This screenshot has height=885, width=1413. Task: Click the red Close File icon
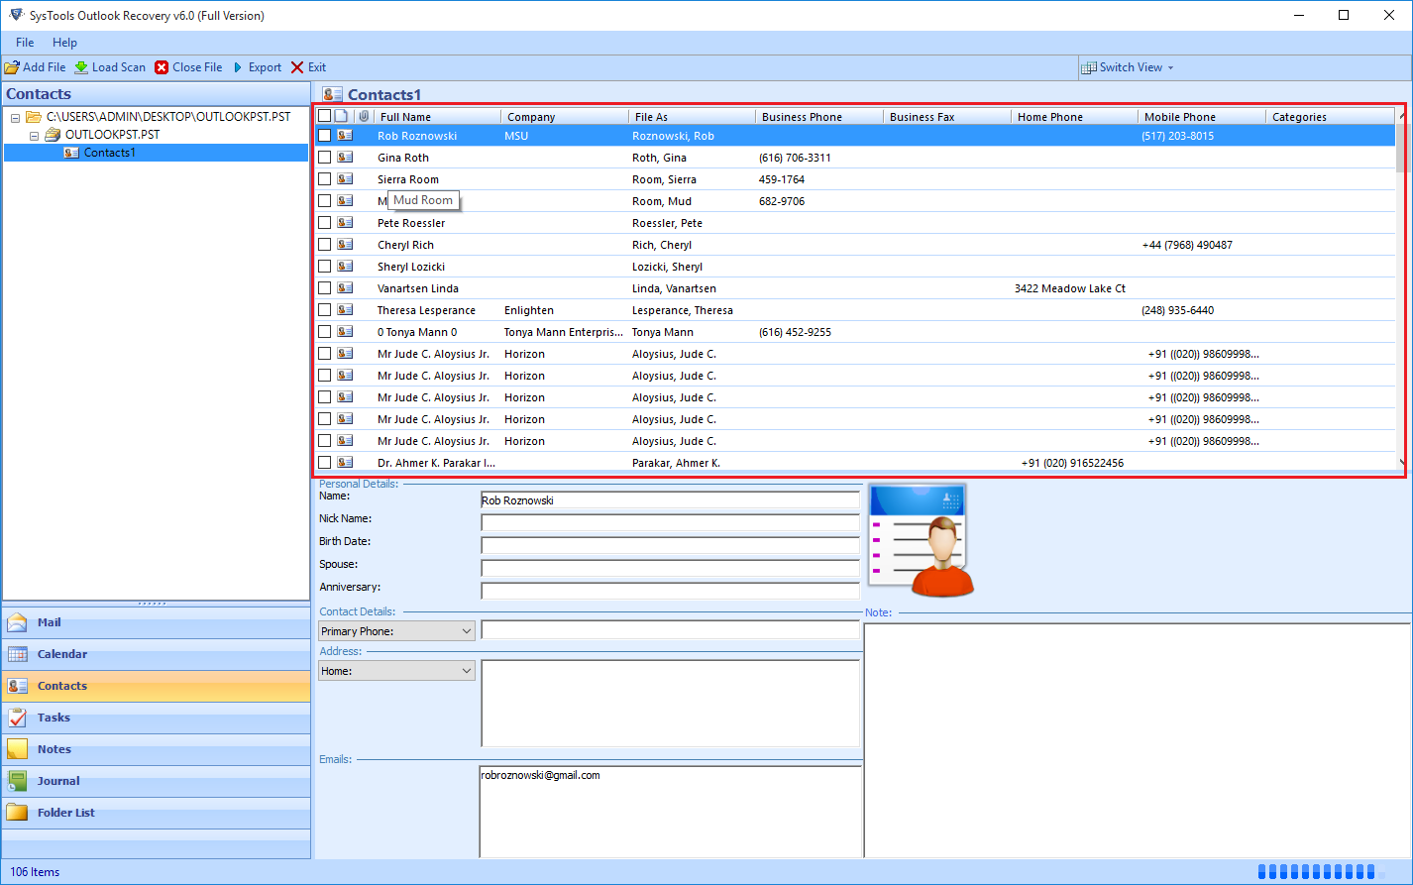pos(162,67)
